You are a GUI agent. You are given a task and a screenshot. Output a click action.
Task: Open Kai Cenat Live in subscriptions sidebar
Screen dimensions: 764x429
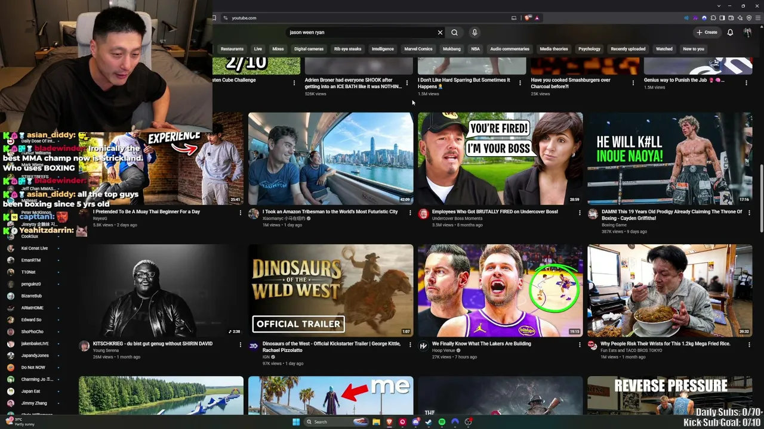[35, 248]
